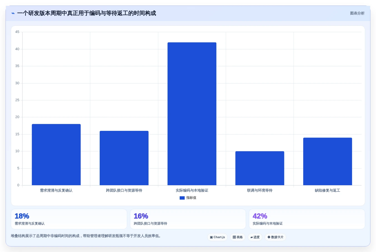Viewport: 376px width, 252px height.
Task: Click the lightning icon beside the title
Action: pos(13,13)
